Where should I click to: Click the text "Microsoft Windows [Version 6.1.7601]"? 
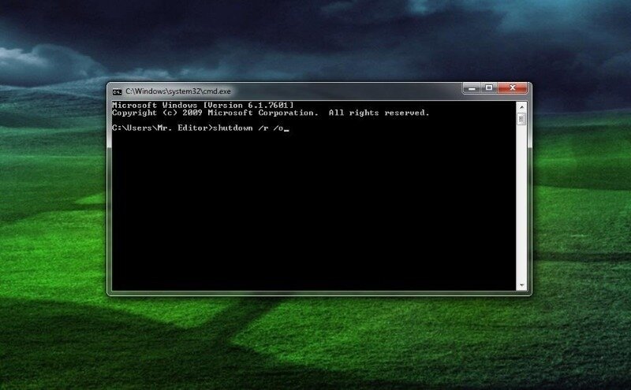203,105
